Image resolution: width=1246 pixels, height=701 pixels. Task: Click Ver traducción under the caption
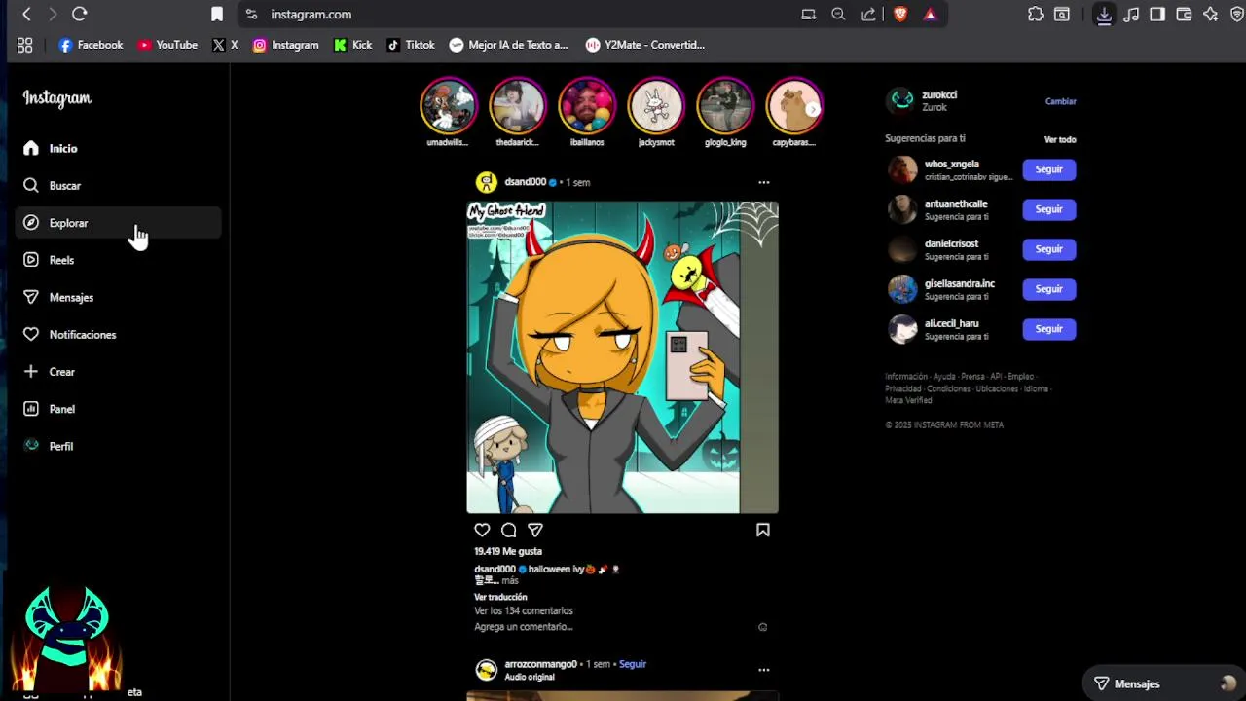tap(500, 597)
